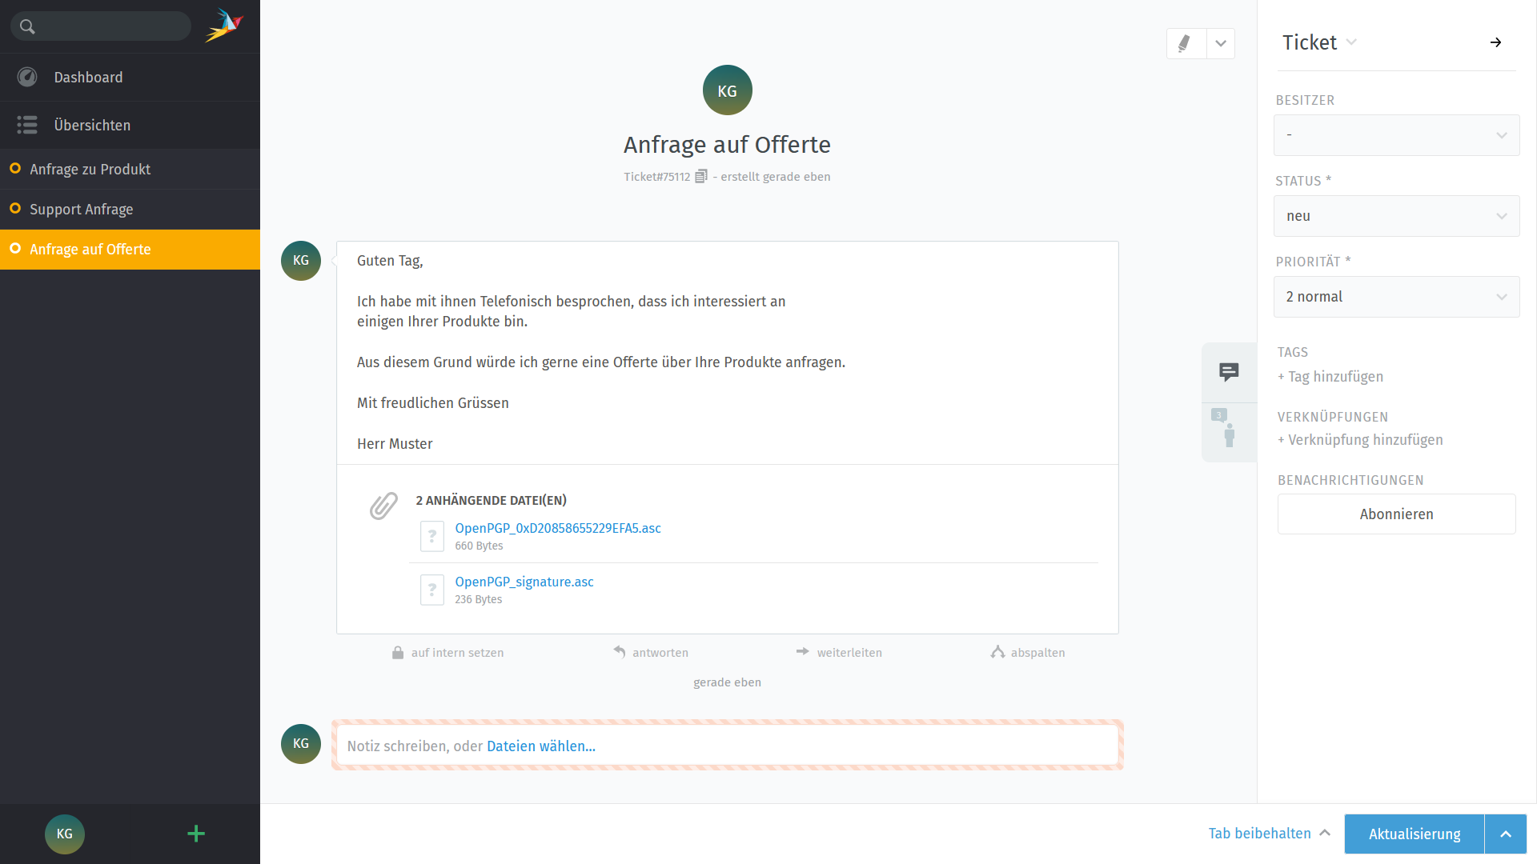This screenshot has height=864, width=1537.
Task: Expand the Priorität dropdown 2 normal
Action: point(1396,297)
